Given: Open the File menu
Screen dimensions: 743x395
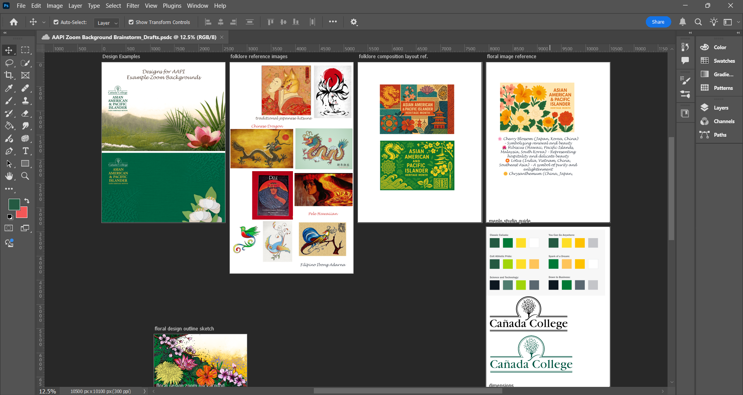Looking at the screenshot, I should 21,6.
